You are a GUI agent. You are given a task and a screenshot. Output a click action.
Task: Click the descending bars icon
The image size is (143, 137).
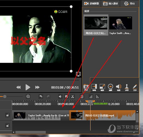coord(97,96)
